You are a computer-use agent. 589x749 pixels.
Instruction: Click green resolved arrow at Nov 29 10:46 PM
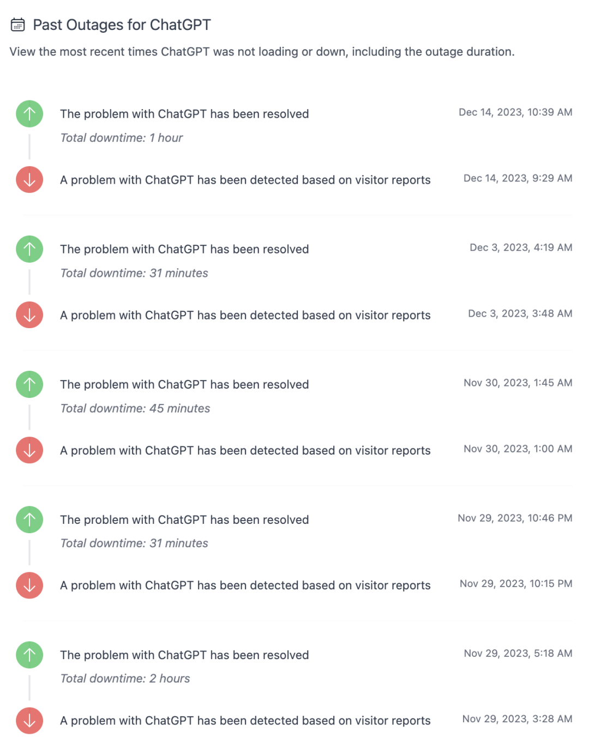(x=29, y=520)
